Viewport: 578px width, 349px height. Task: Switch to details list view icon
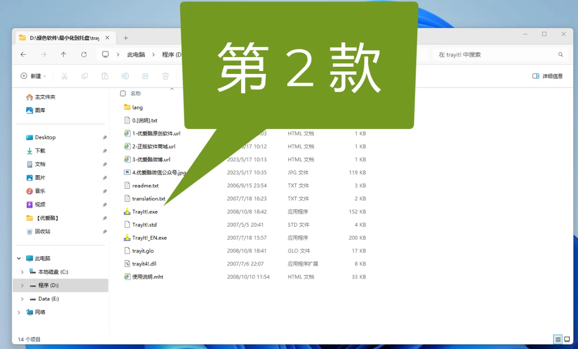(558, 339)
